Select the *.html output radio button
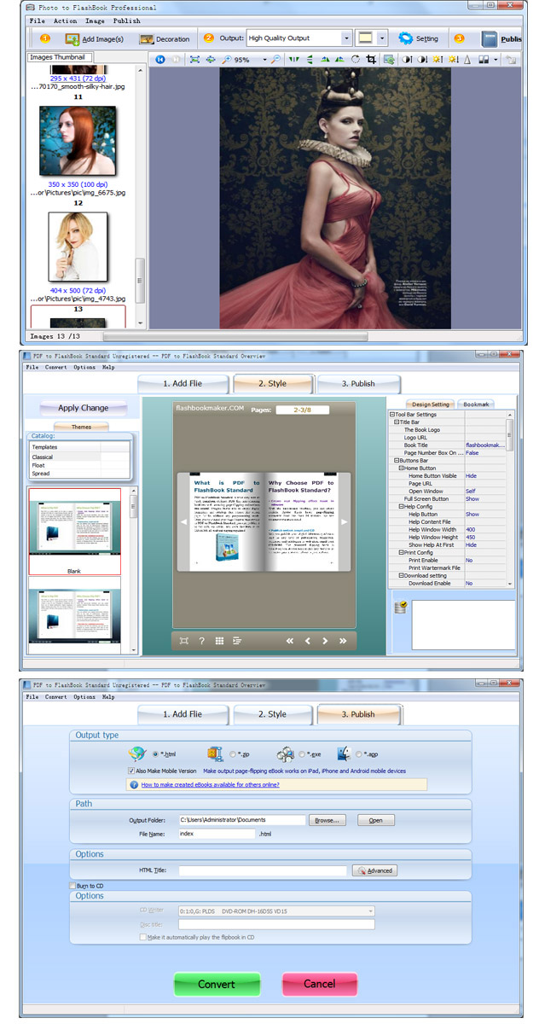Screen dimensions: 539x1024 click(155, 754)
